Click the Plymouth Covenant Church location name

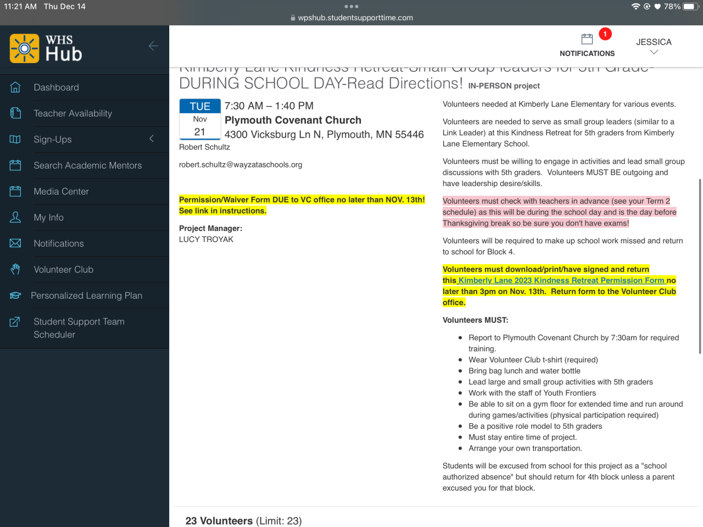click(x=293, y=120)
